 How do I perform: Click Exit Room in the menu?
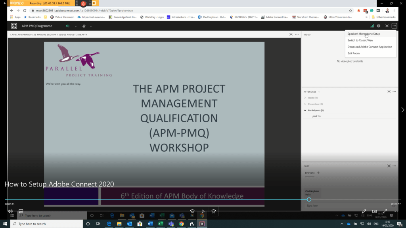[353, 53]
